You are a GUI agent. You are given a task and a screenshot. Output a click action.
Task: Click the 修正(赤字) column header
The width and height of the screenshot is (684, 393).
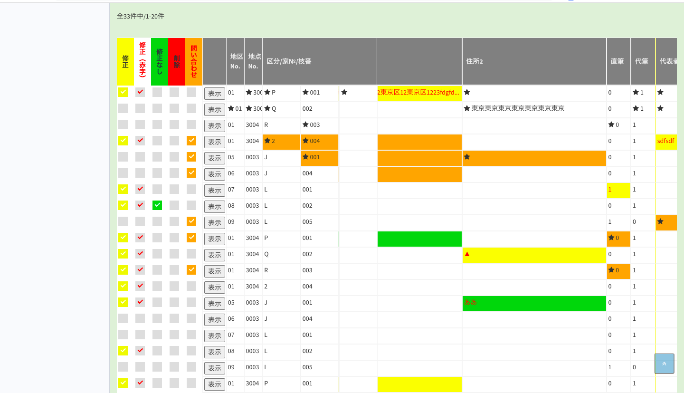(142, 62)
